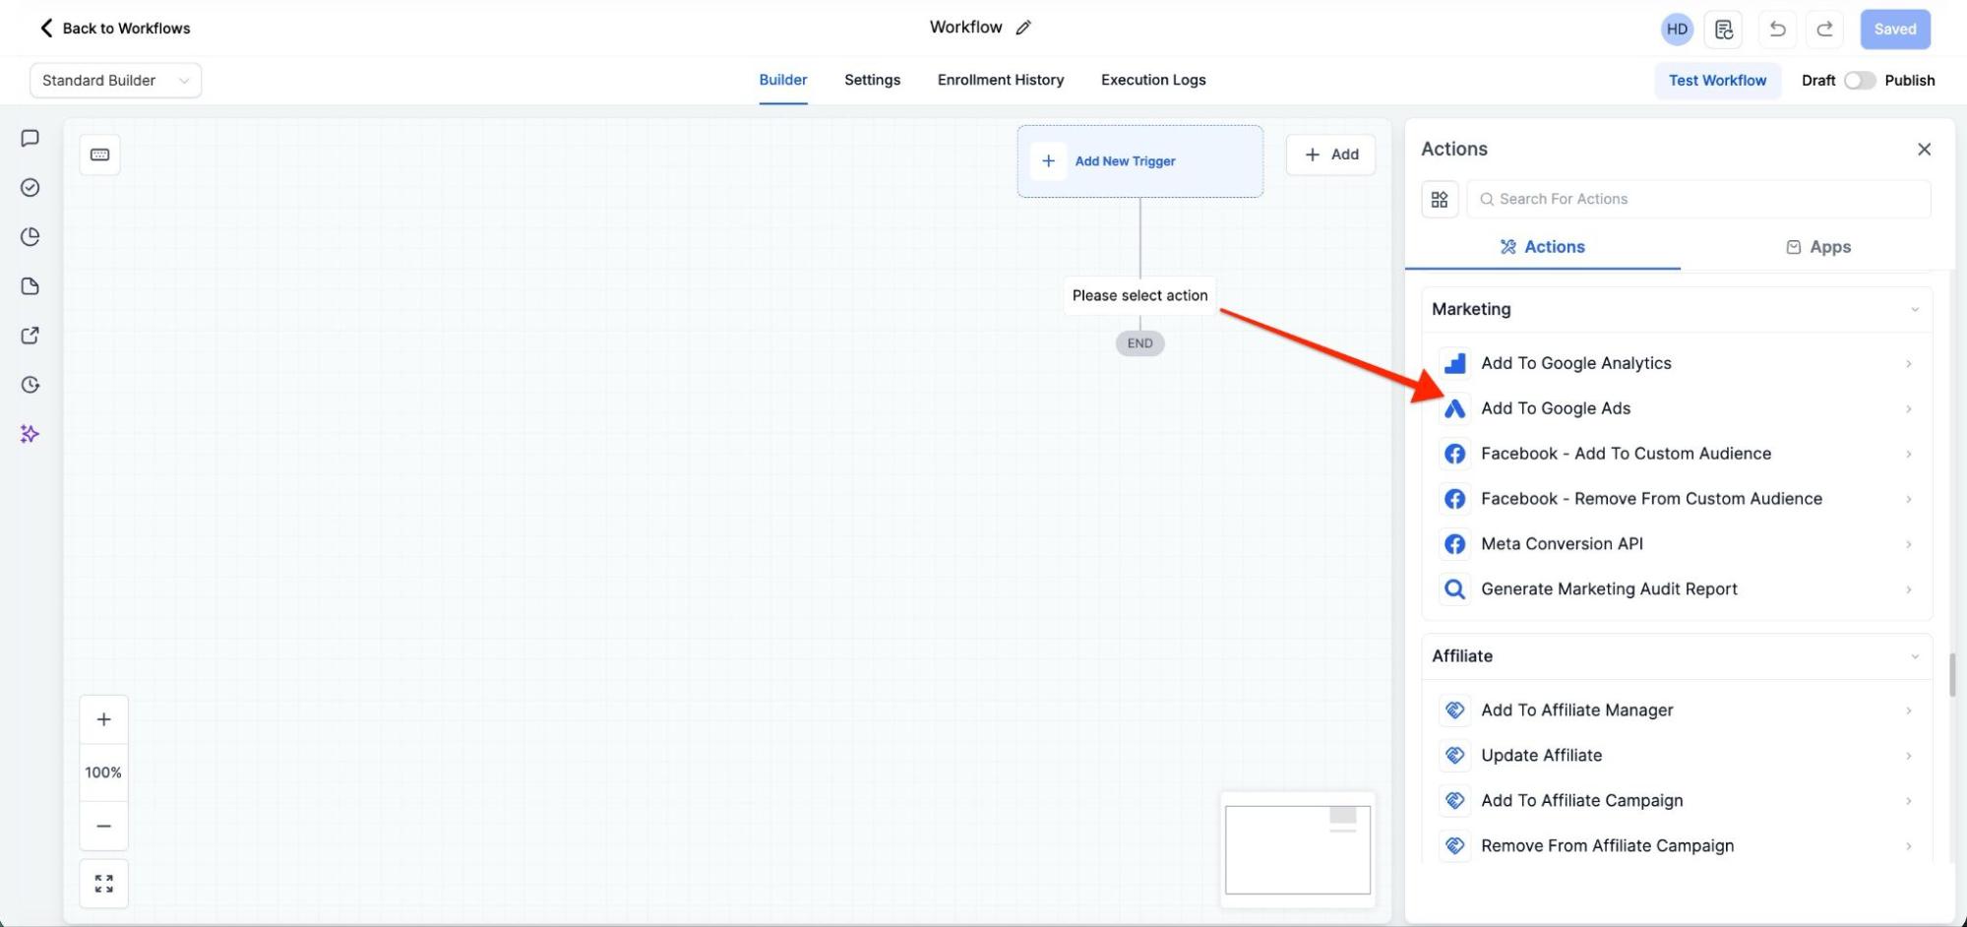The height and width of the screenshot is (927, 1967).
Task: Click the zoom in plus button
Action: tap(103, 719)
